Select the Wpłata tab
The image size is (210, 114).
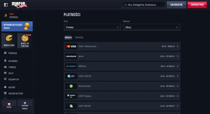pyautogui.click(x=68, y=38)
